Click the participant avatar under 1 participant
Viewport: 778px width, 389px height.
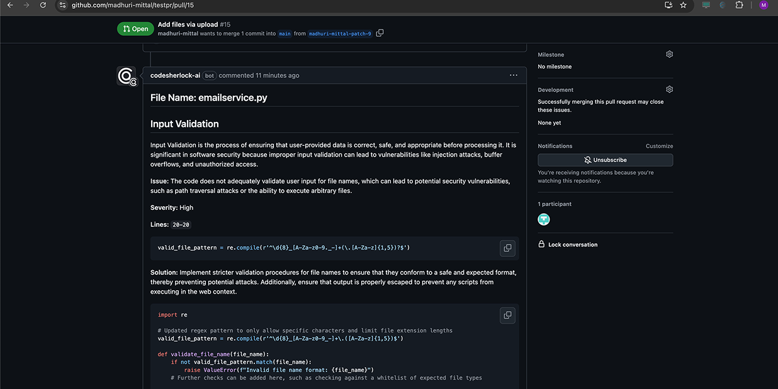tap(543, 219)
